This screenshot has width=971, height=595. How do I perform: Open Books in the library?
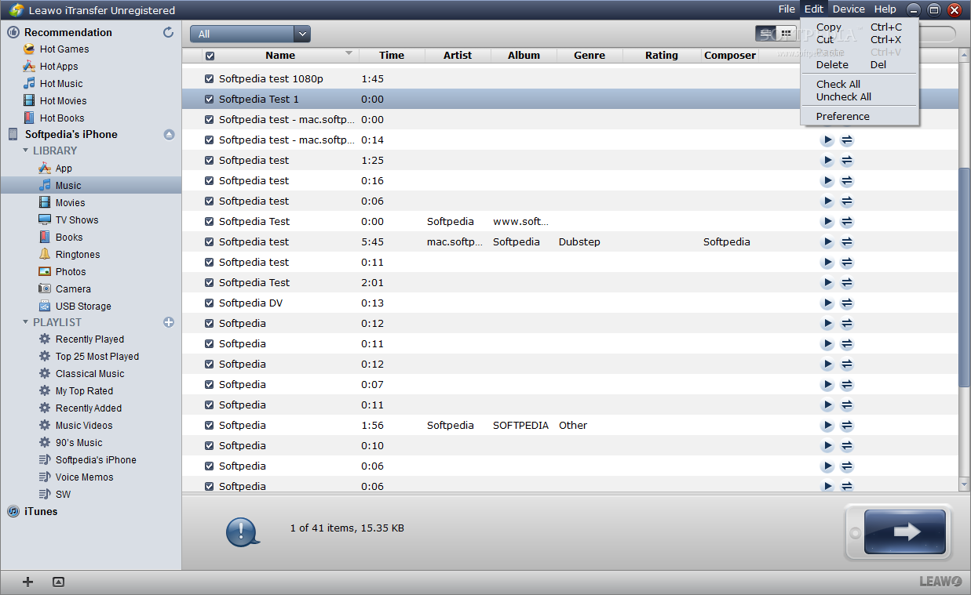[68, 238]
